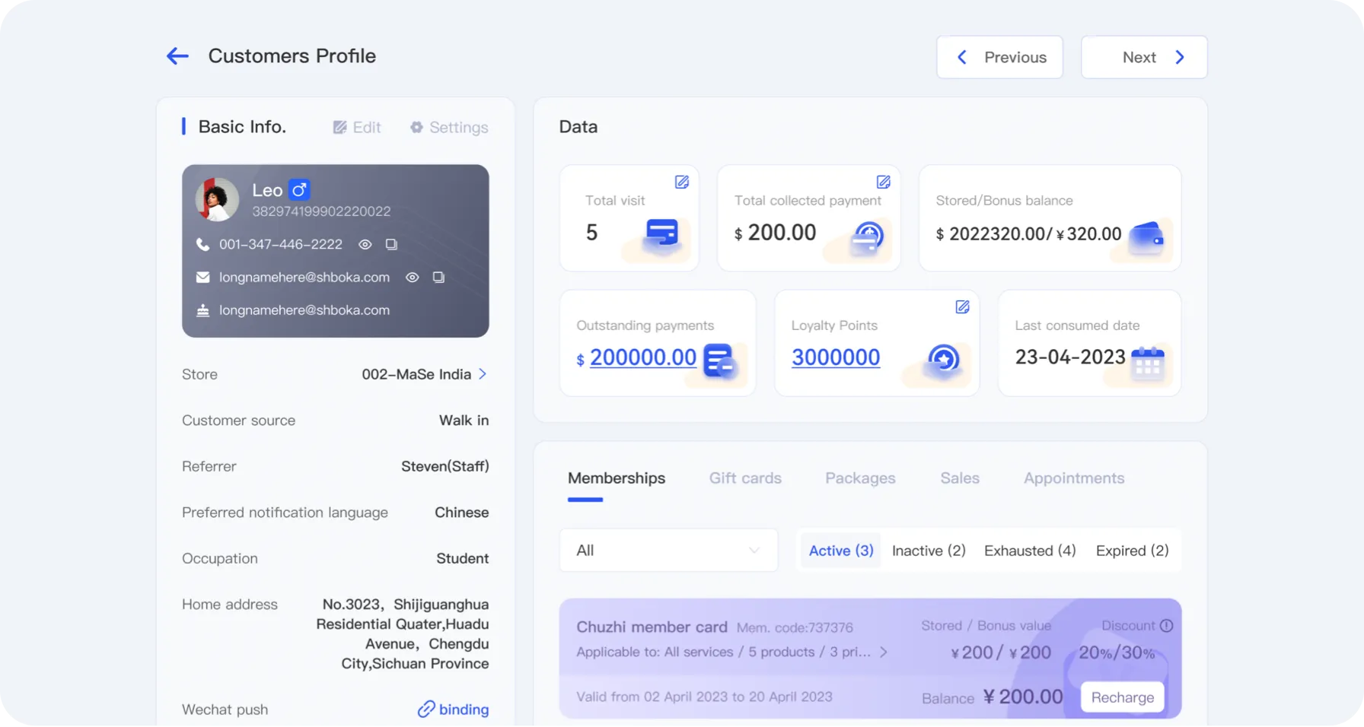The height and width of the screenshot is (727, 1364).
Task: Edit the Total visit value
Action: point(680,182)
